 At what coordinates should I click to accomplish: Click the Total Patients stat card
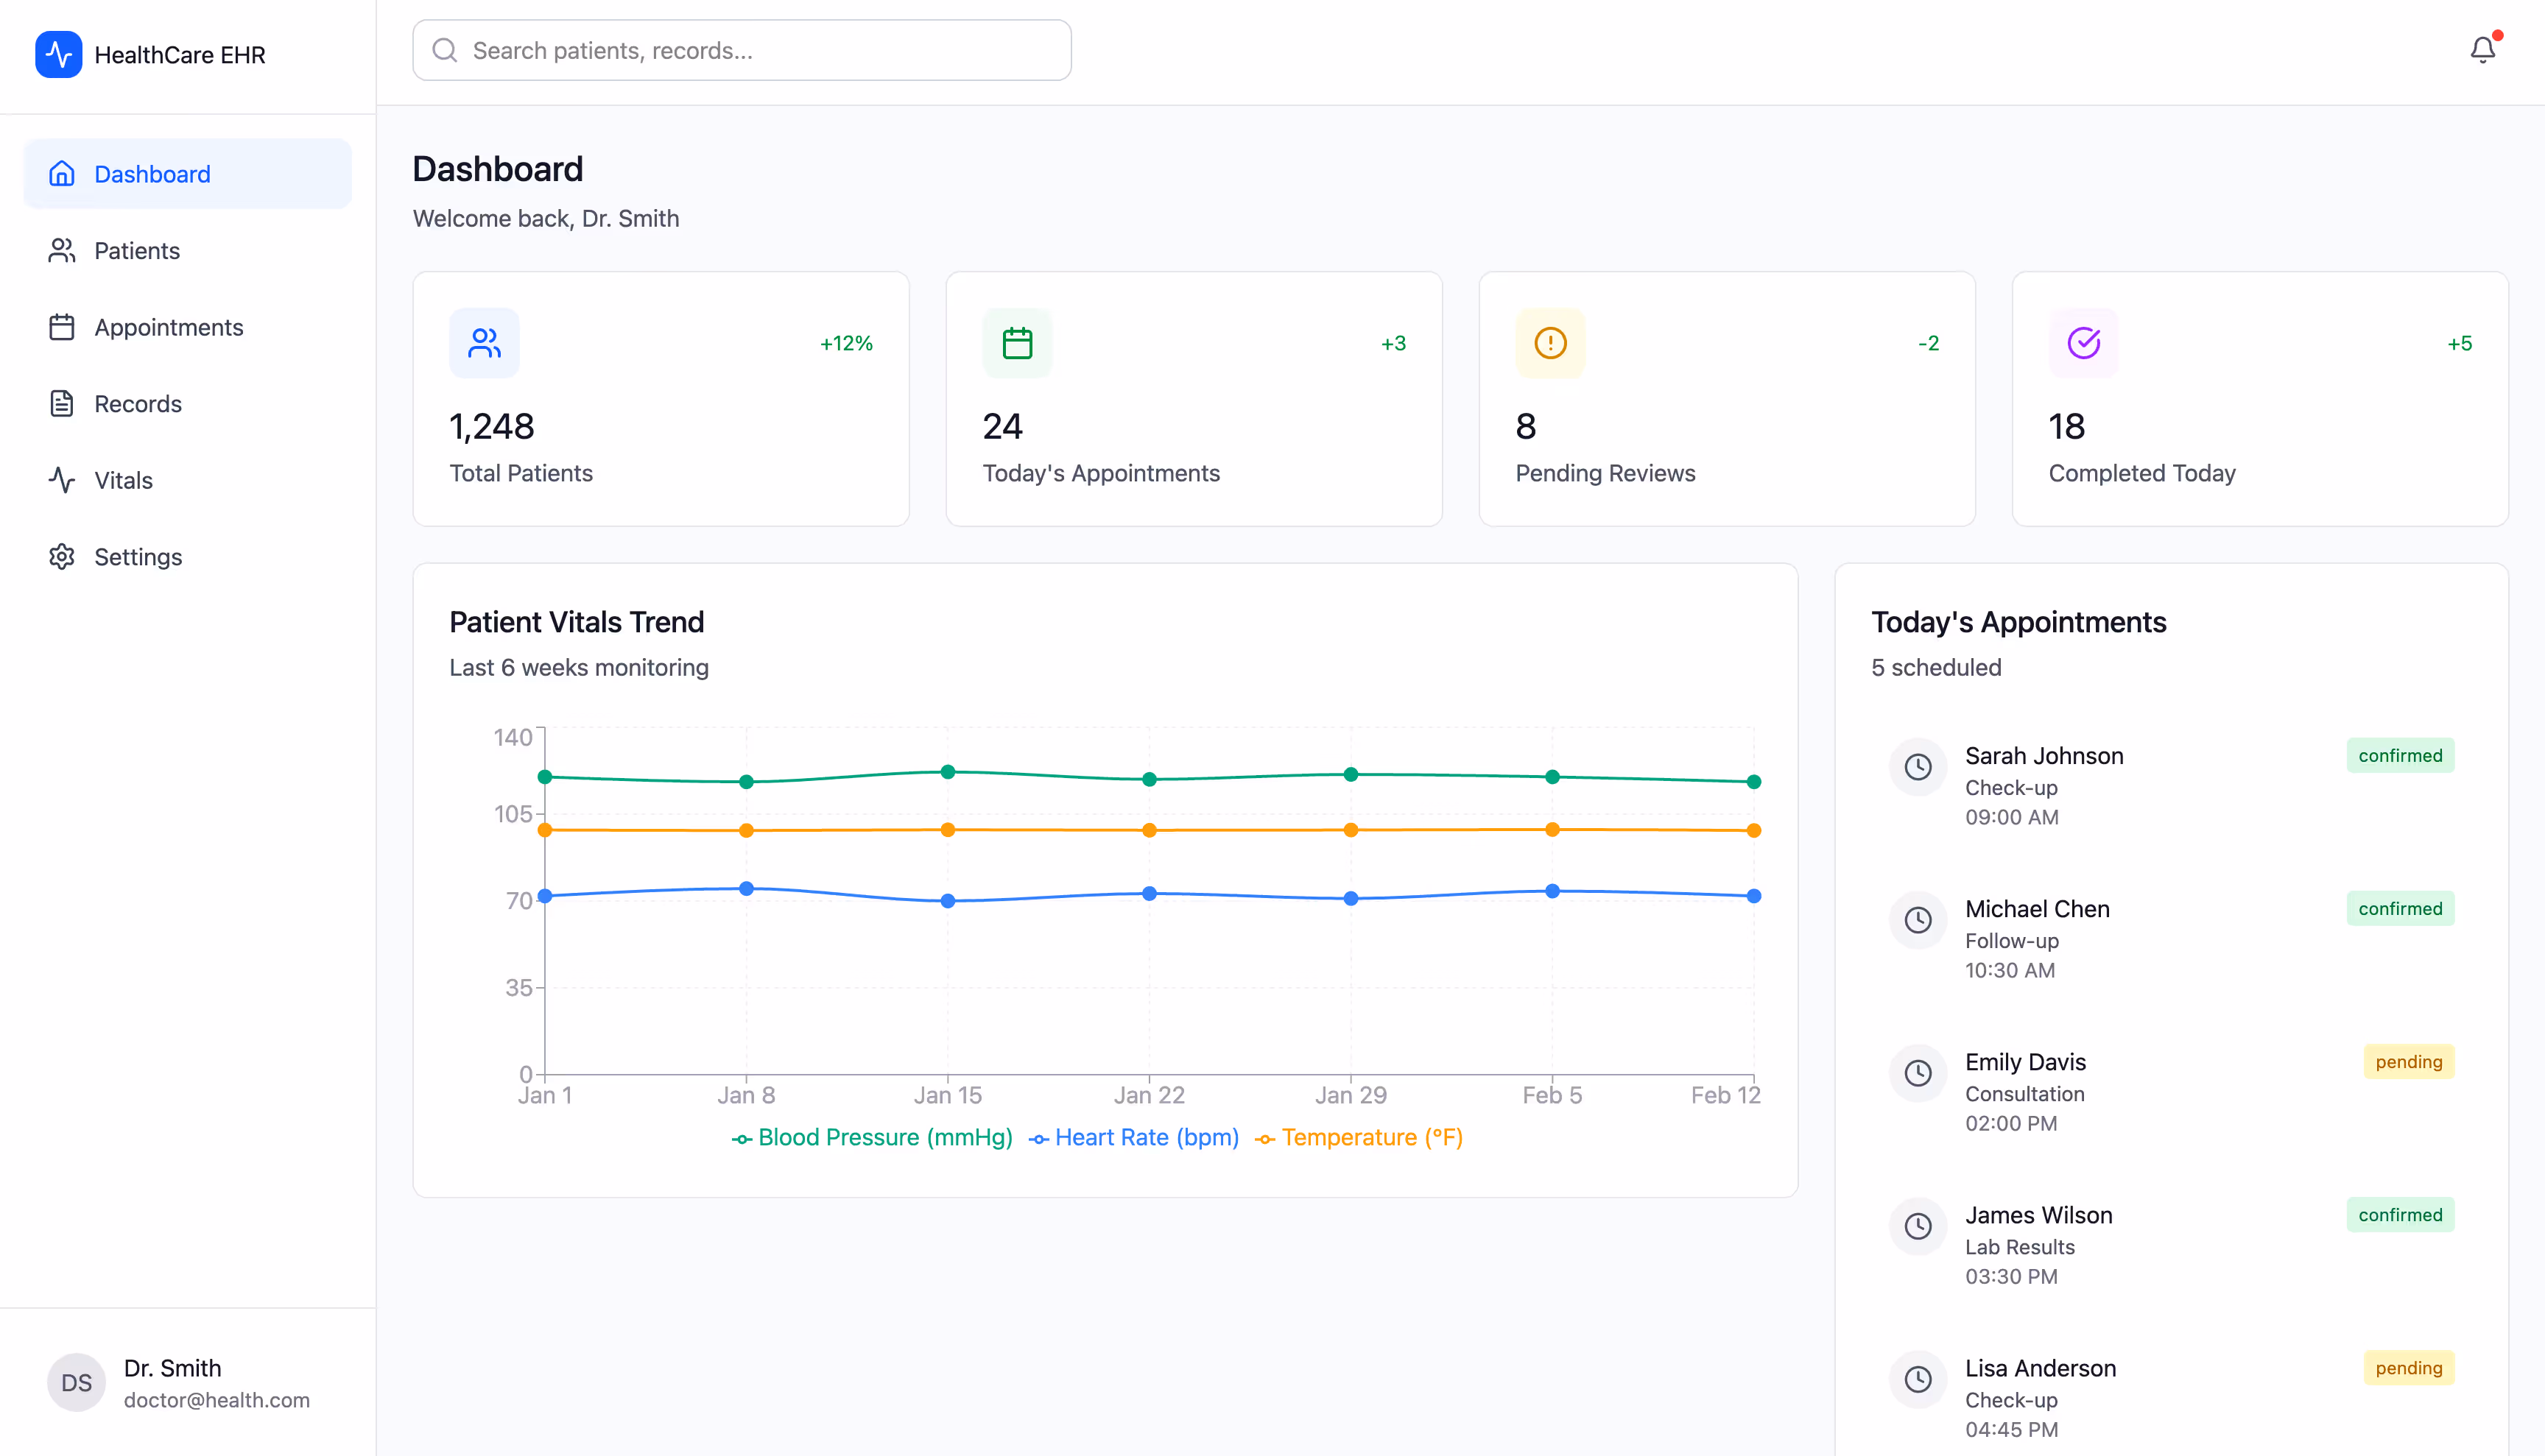661,398
